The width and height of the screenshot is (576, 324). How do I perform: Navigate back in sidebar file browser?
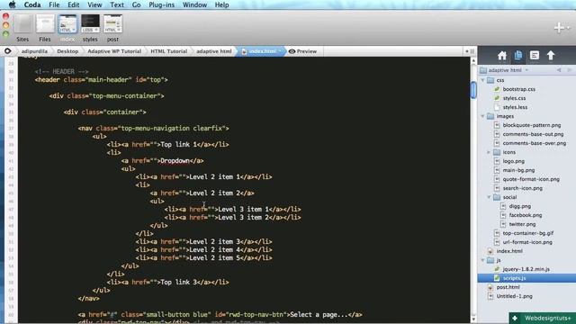click(559, 70)
